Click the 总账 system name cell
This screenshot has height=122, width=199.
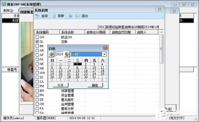(64, 42)
